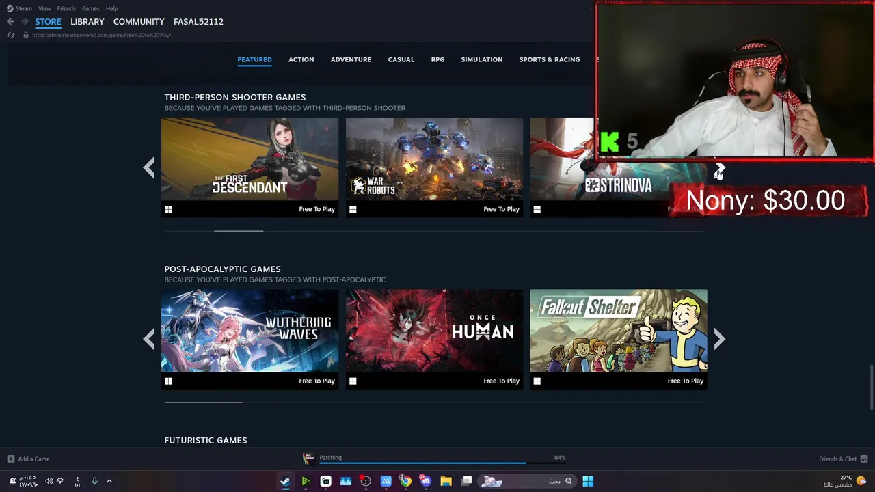This screenshot has width=875, height=492.
Task: Switch to the CASUAL tab
Action: [x=401, y=59]
